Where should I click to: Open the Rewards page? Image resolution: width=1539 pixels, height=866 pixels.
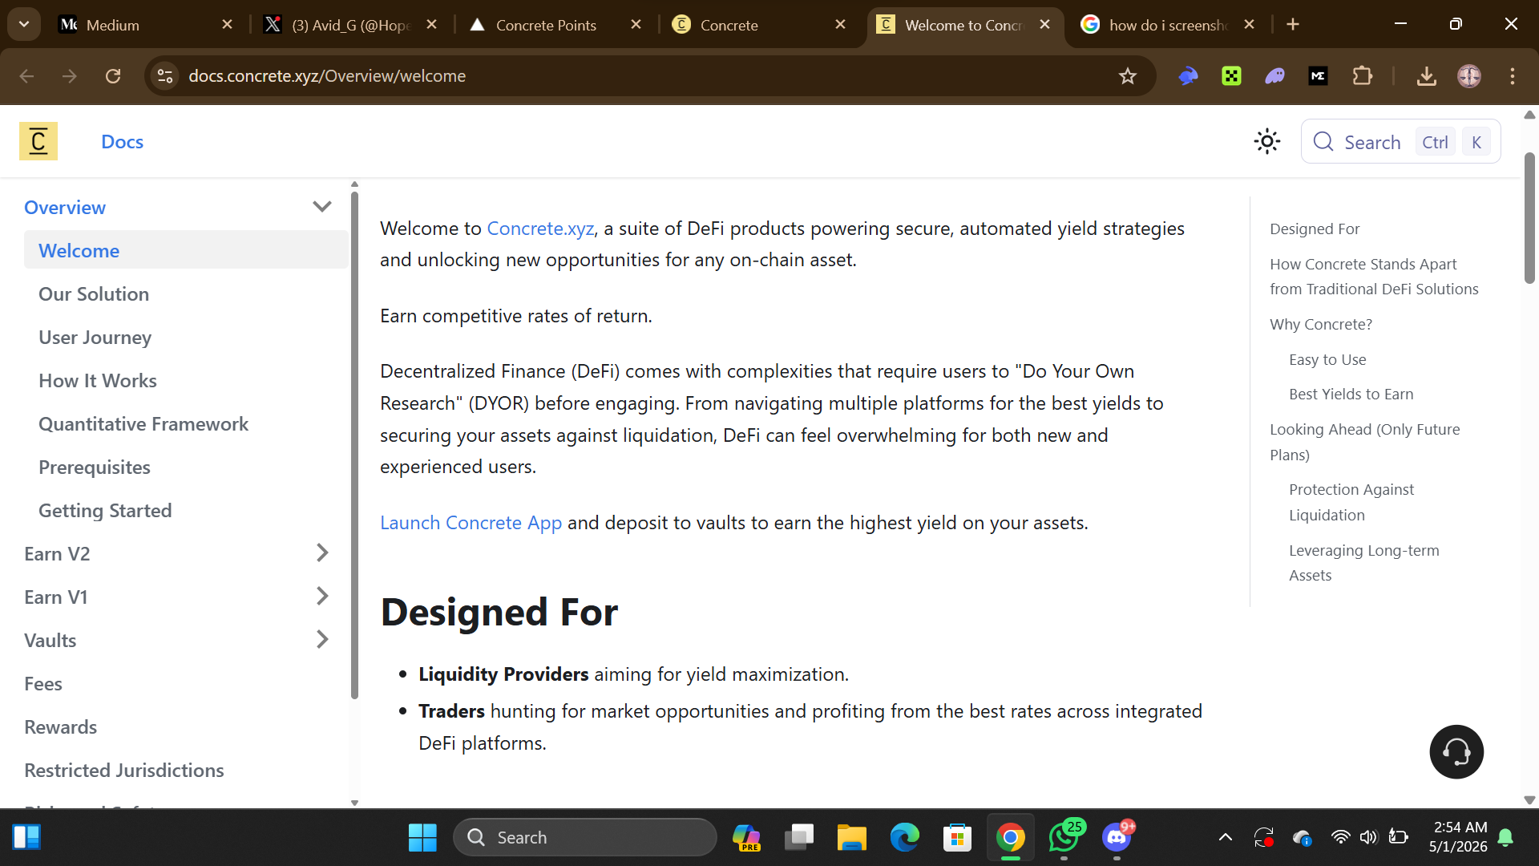click(x=60, y=727)
